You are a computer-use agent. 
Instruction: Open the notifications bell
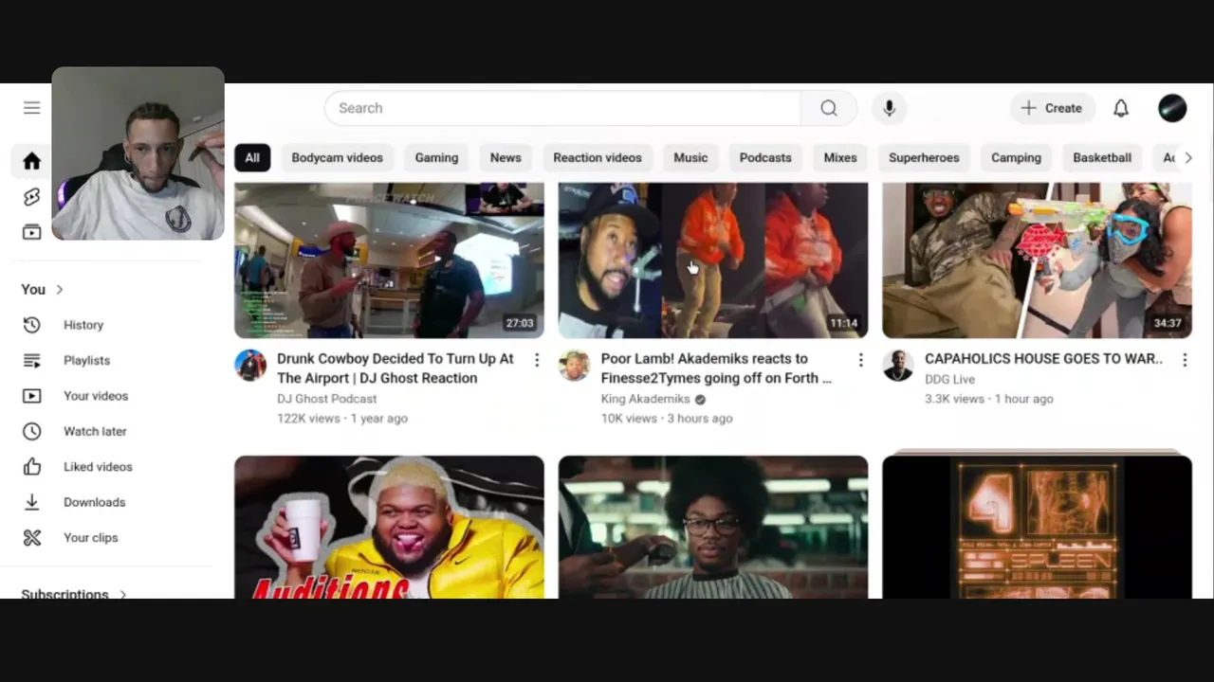point(1121,108)
